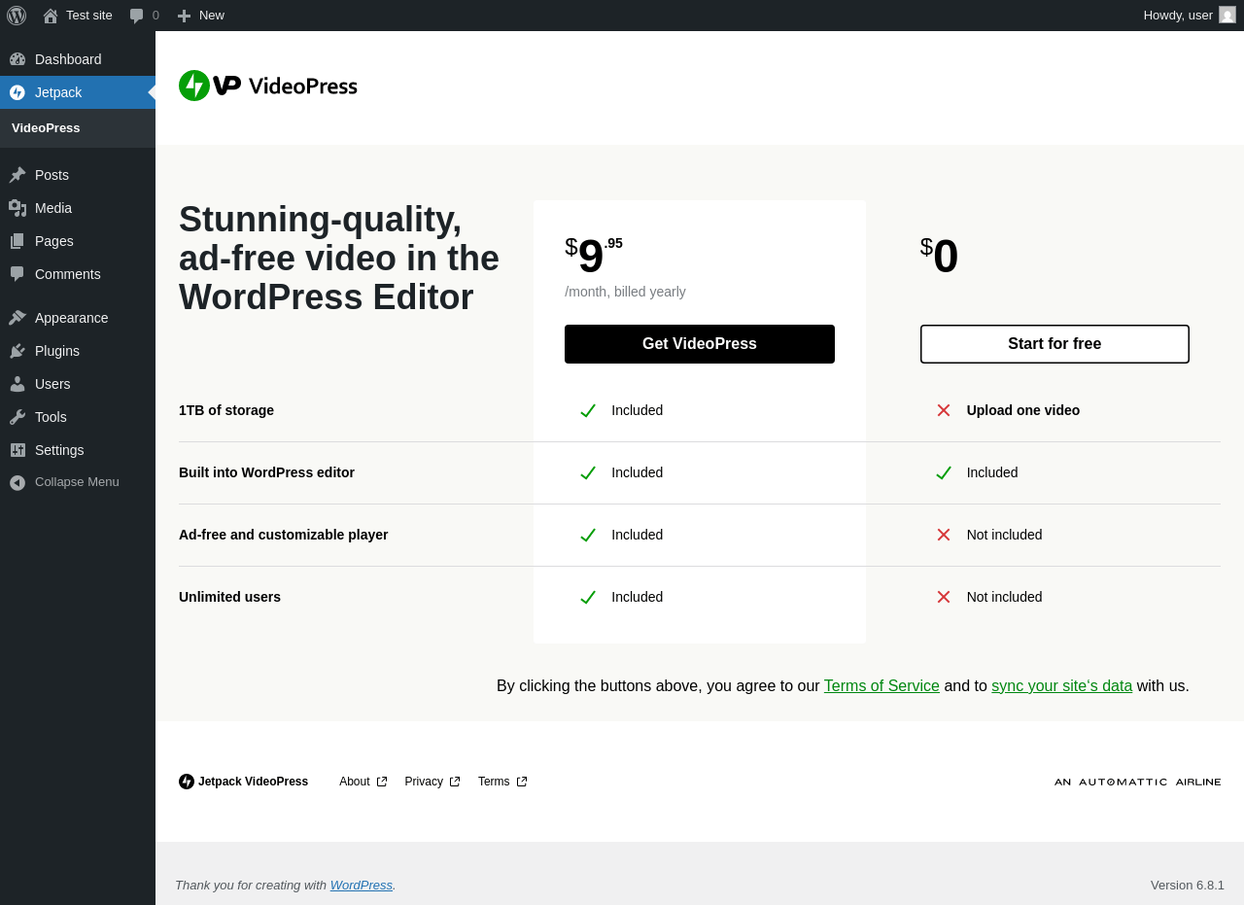Click the WordPress logo in admin bar
The image size is (1244, 905).
tap(17, 16)
